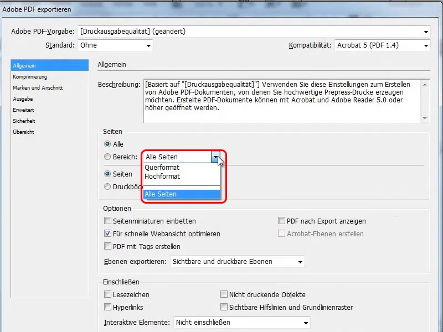Click the Bereich combo box arrow
Image resolution: width=443 pixels, height=332 pixels.
[215, 157]
